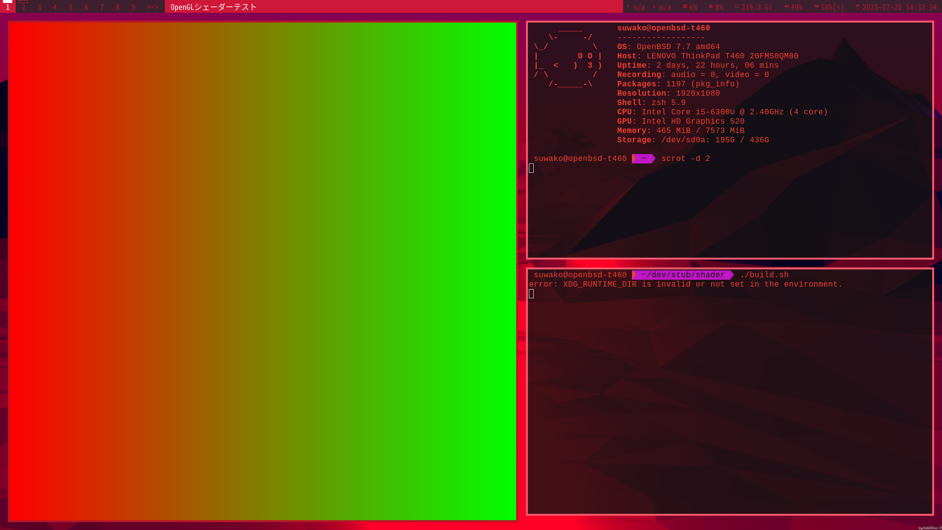The height and width of the screenshot is (530, 942).
Task: Click the XDG_RUNTIME_DIR error message
Action: point(685,284)
